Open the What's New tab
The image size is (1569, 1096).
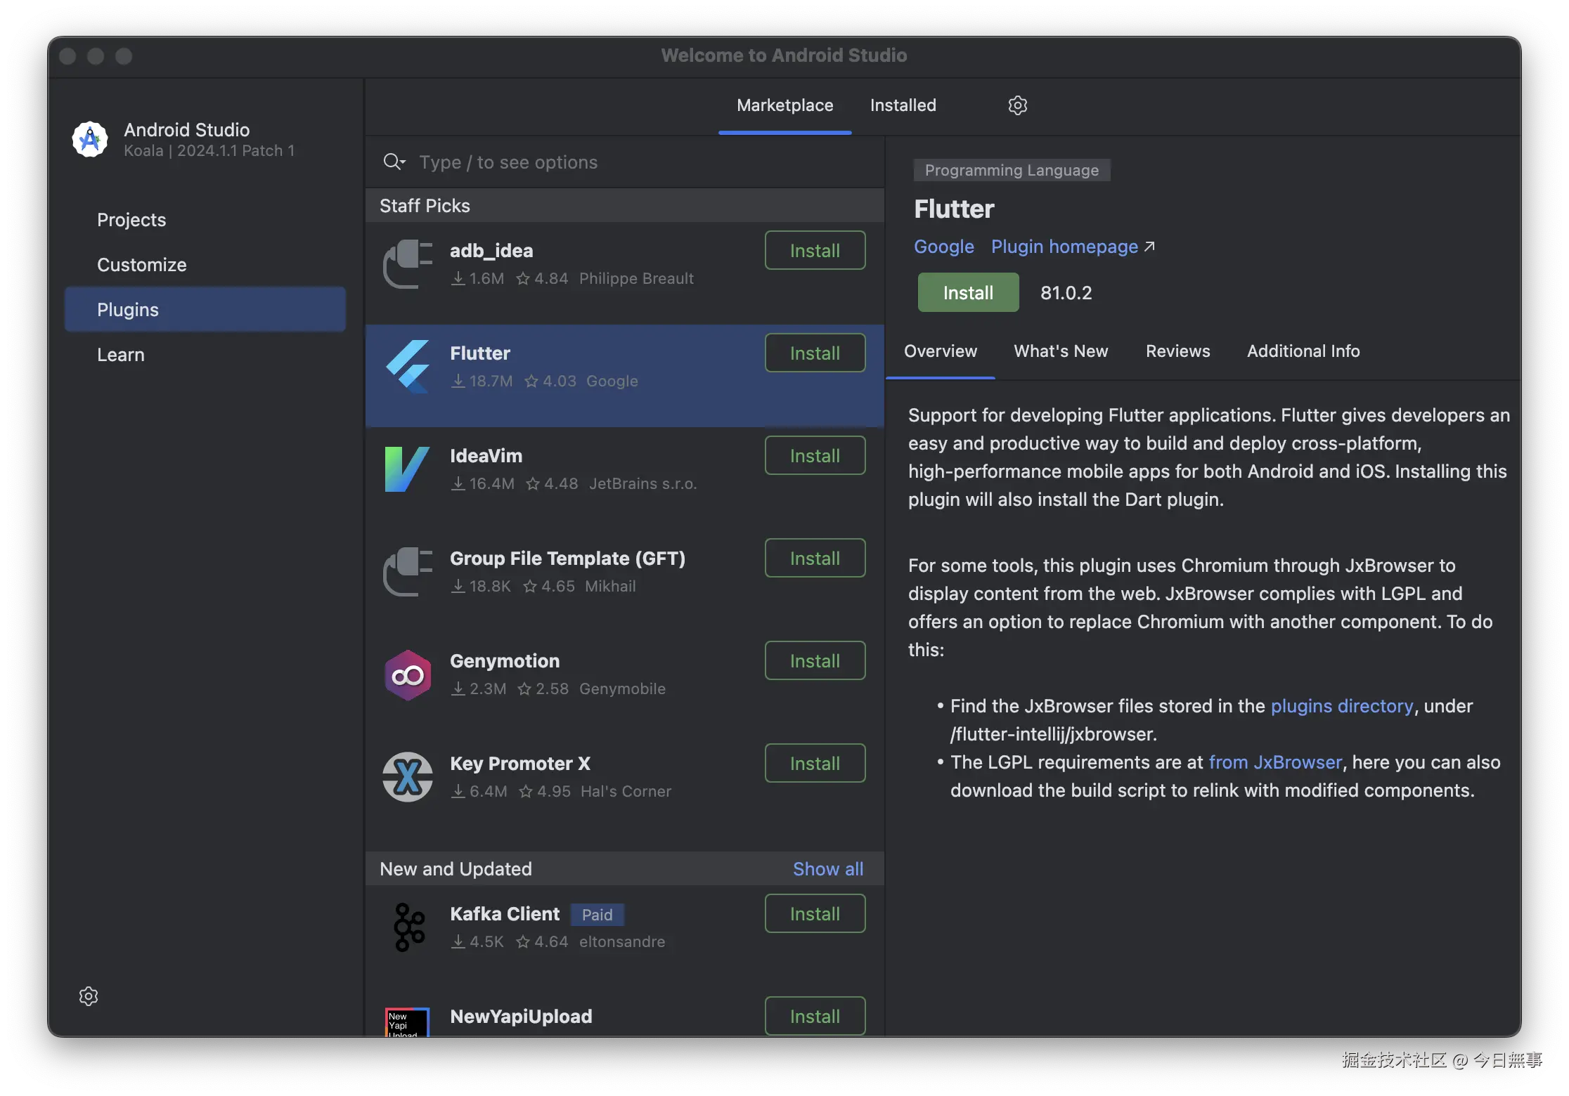tap(1060, 351)
